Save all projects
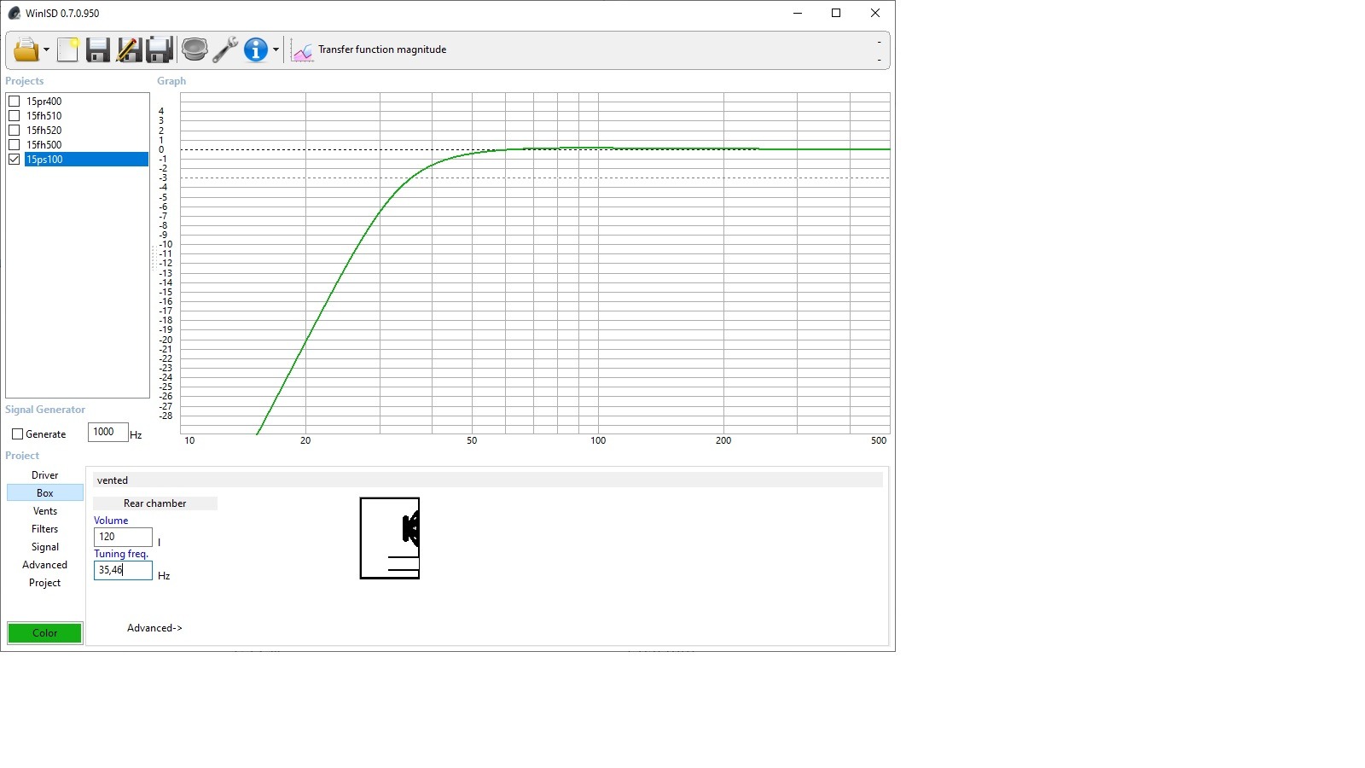 pyautogui.click(x=160, y=49)
